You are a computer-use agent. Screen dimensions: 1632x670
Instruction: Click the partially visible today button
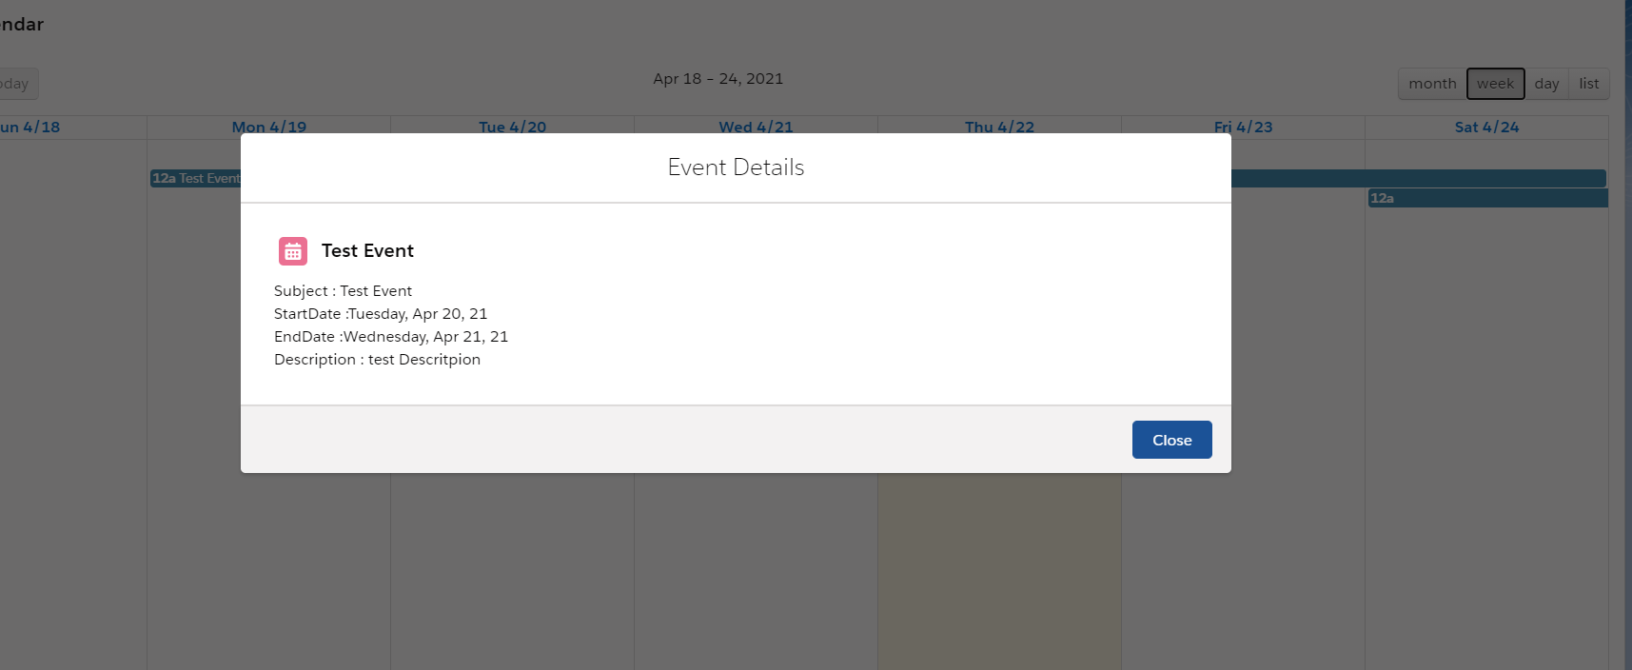17,84
